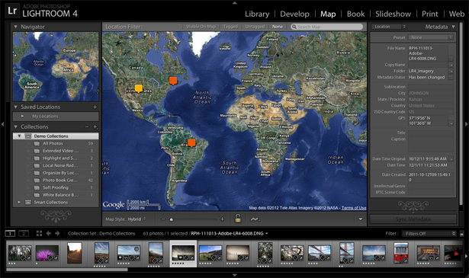Open the GPS tracklog icon menu
469x278 pixels.
coord(255,219)
